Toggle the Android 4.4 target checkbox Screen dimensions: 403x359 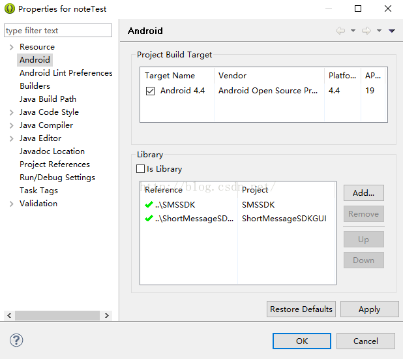click(x=151, y=91)
